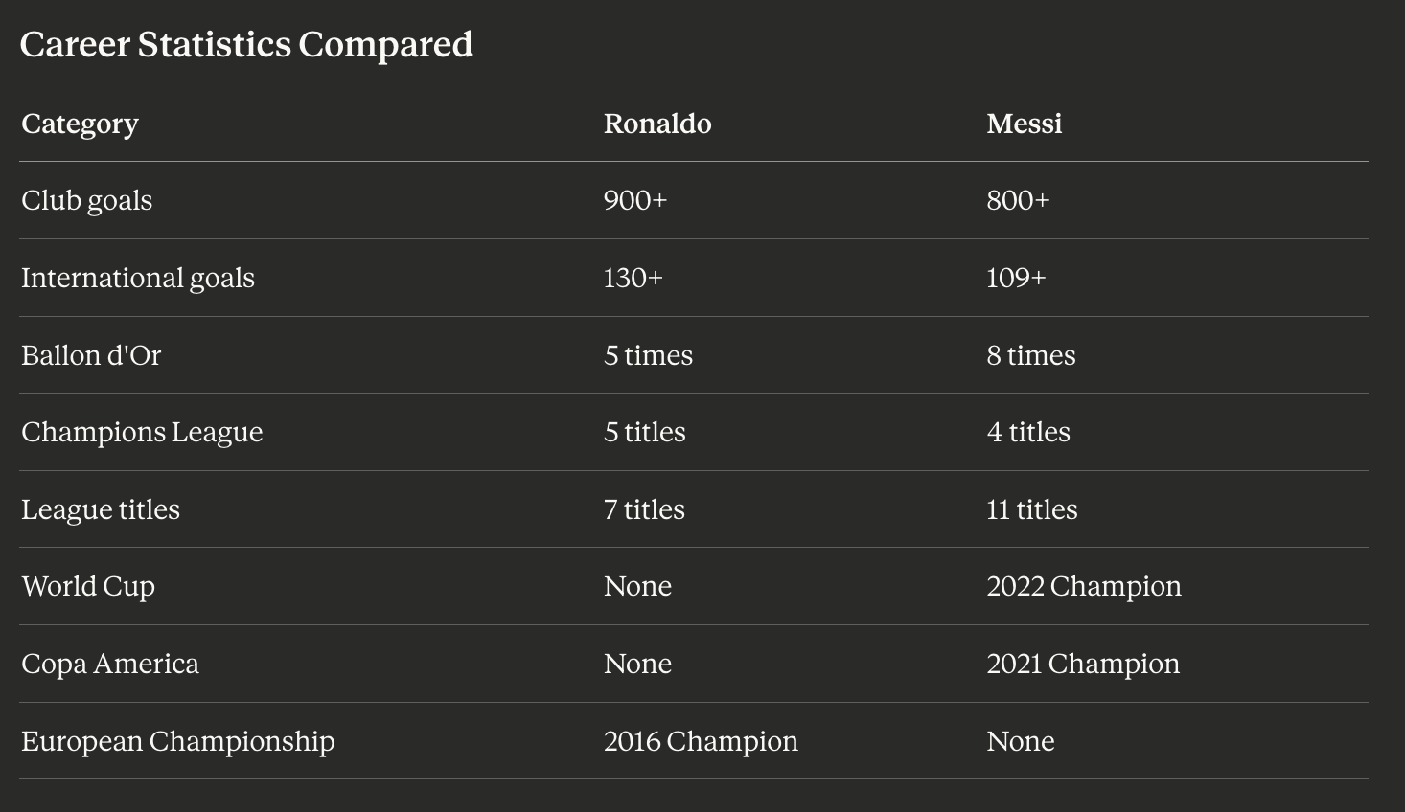This screenshot has width=1405, height=812.
Task: Select the Club goals row label
Action: (86, 200)
